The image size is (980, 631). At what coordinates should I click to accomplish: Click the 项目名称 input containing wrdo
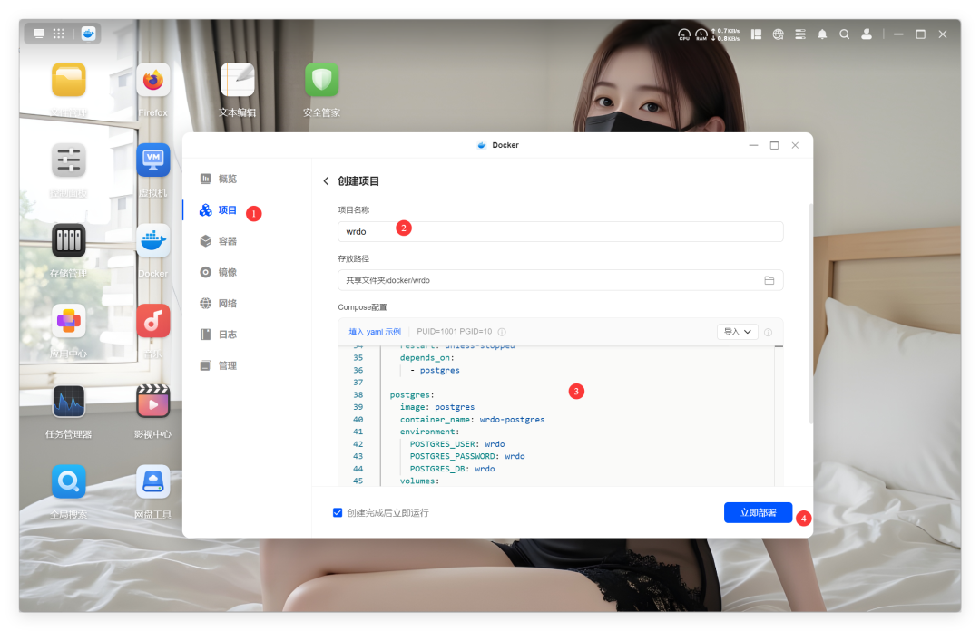point(561,231)
